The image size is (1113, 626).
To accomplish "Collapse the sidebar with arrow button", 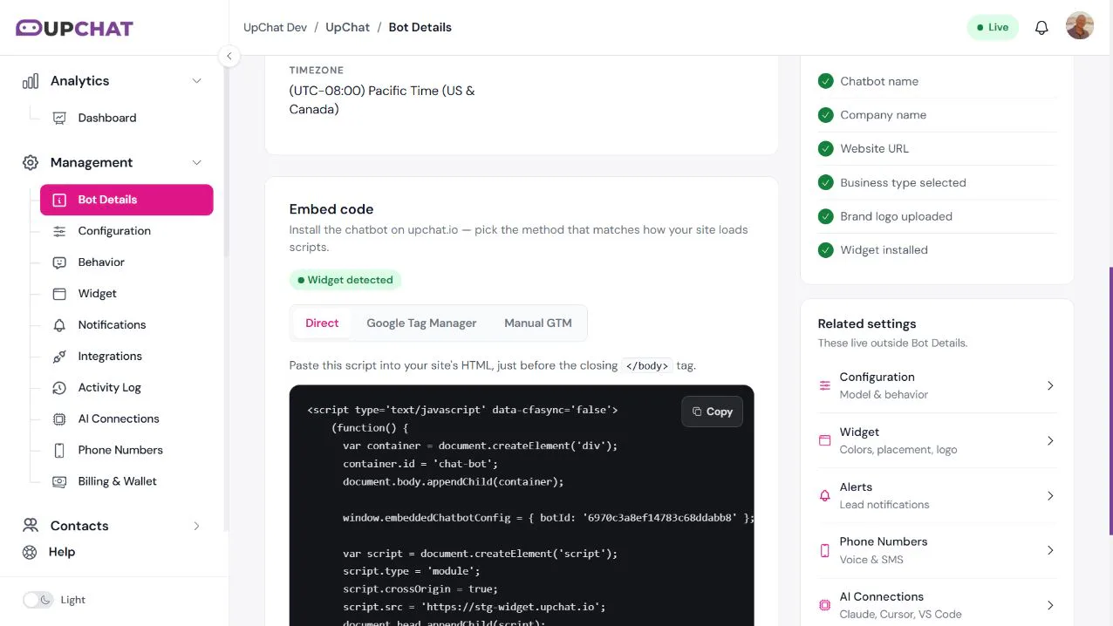I will click(229, 56).
